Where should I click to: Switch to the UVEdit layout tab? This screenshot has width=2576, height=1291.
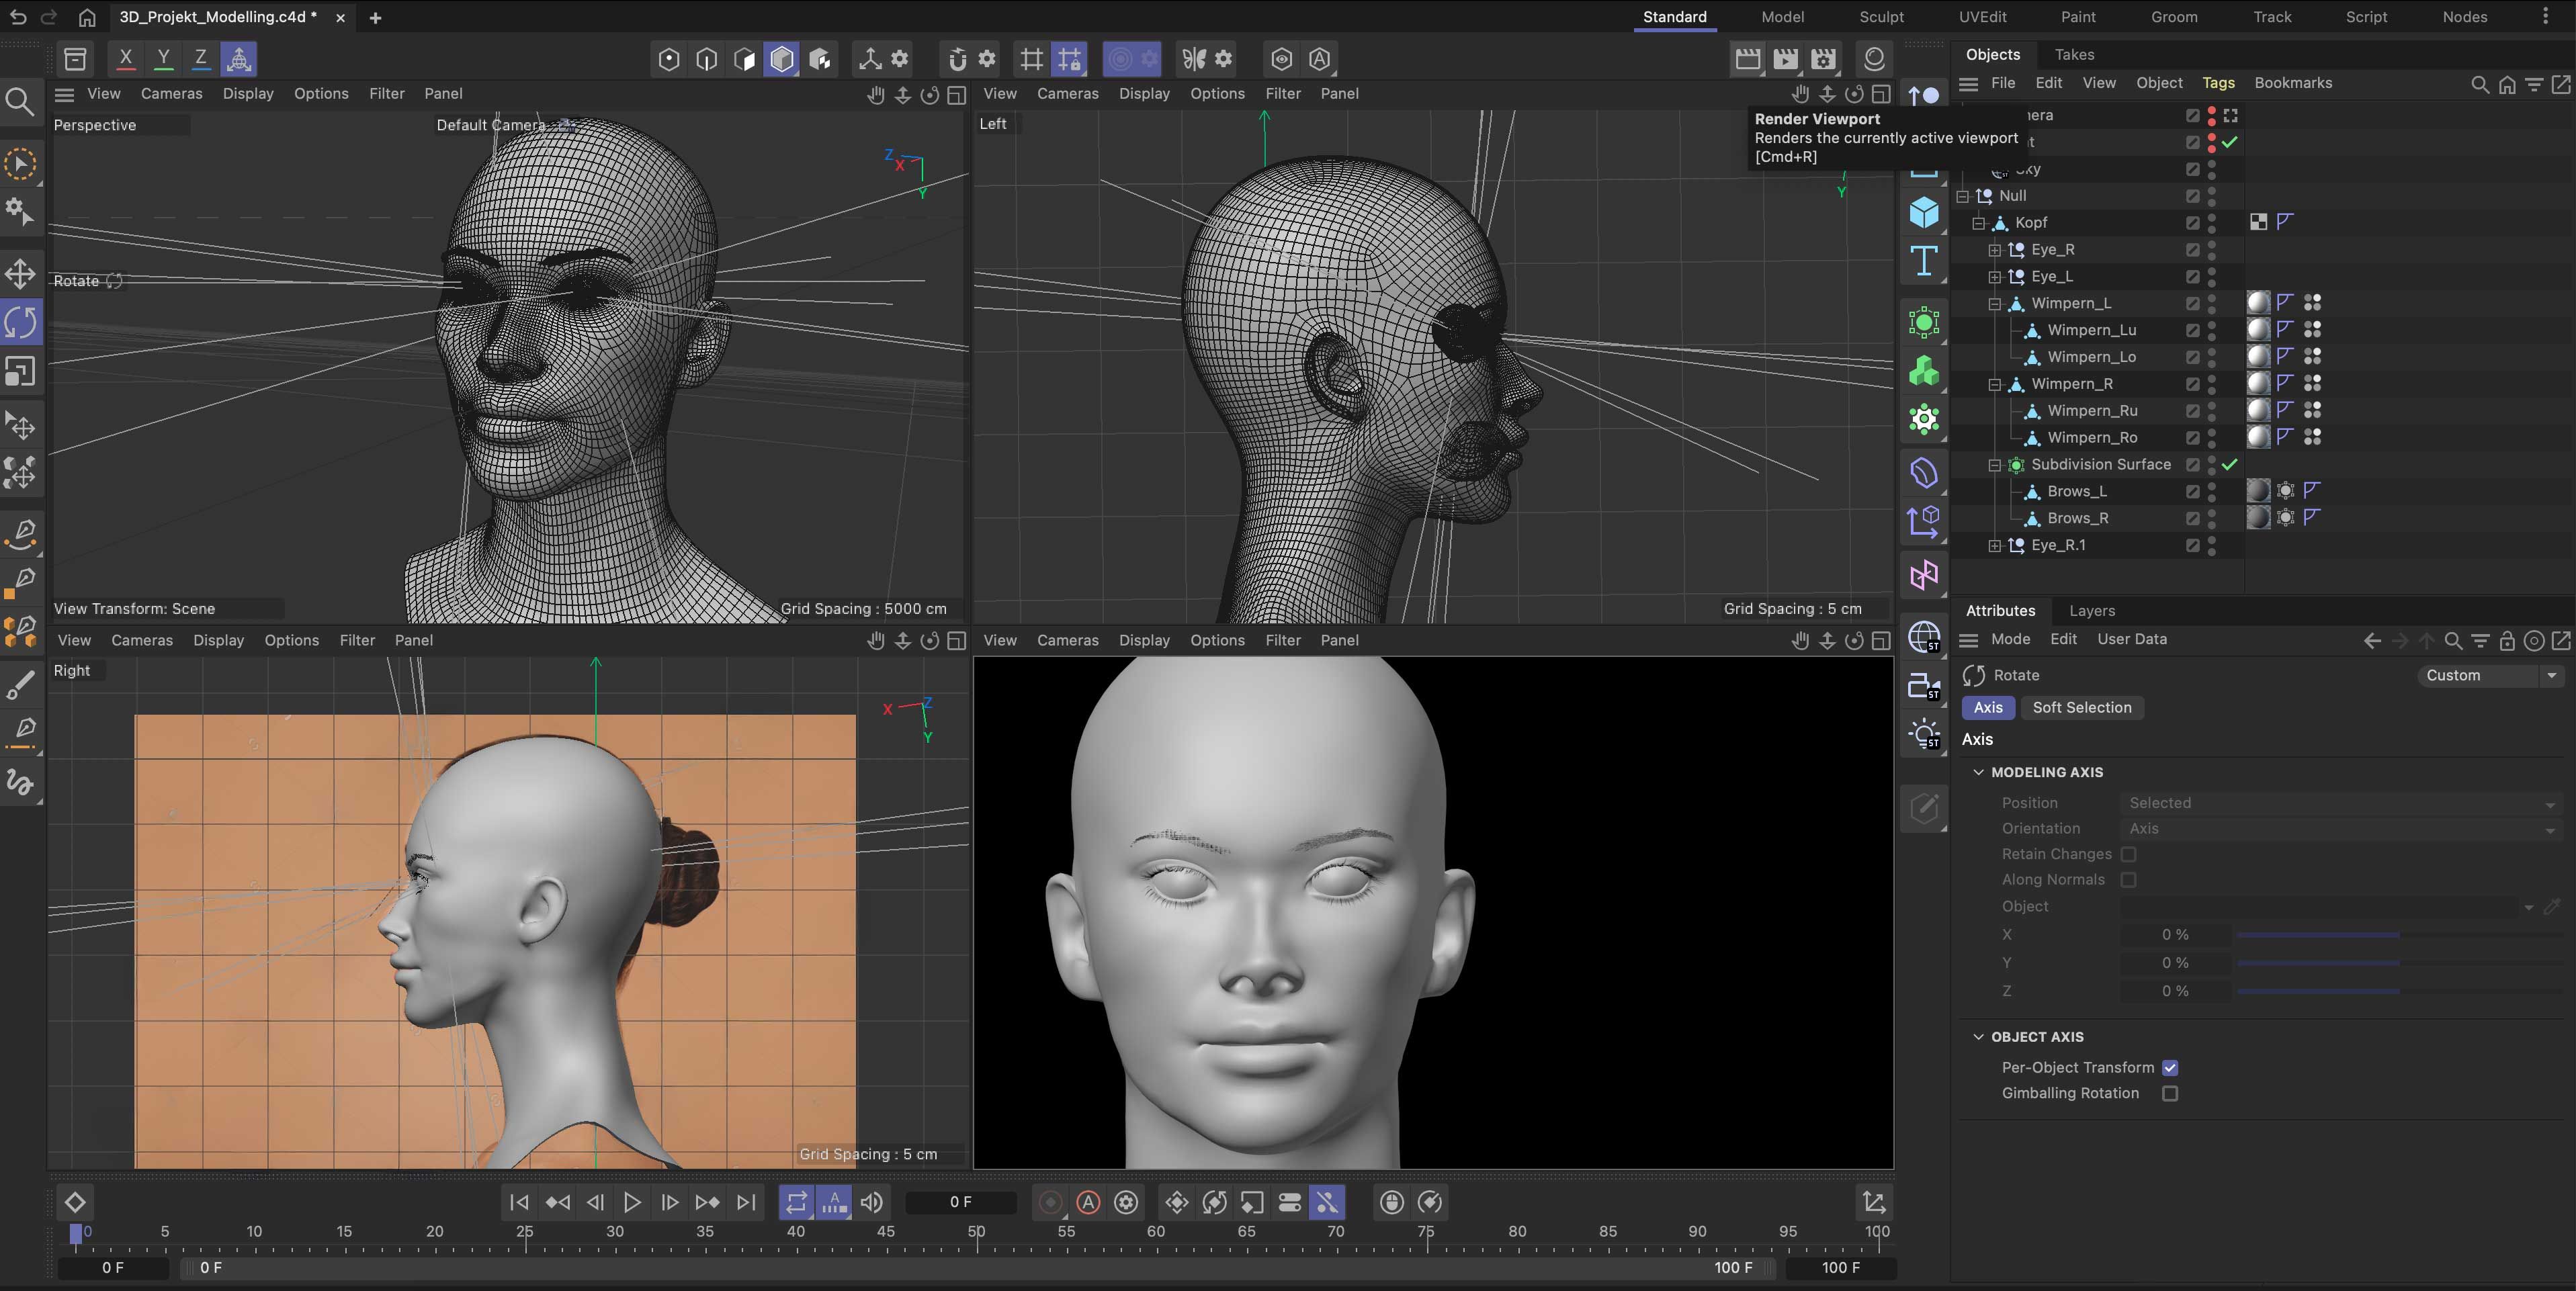[x=1982, y=17]
